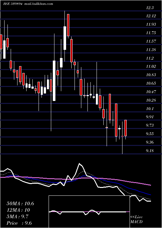162x228 pixels.
Task: Click the 50MA : 10.6 readout
Action: coord(20,204)
